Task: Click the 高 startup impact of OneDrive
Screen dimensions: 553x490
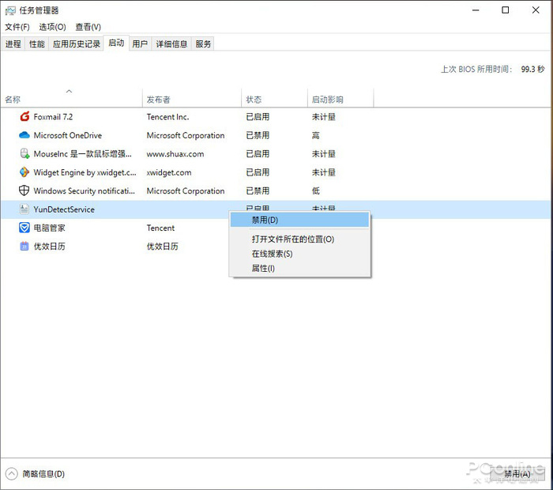Action: coord(316,135)
